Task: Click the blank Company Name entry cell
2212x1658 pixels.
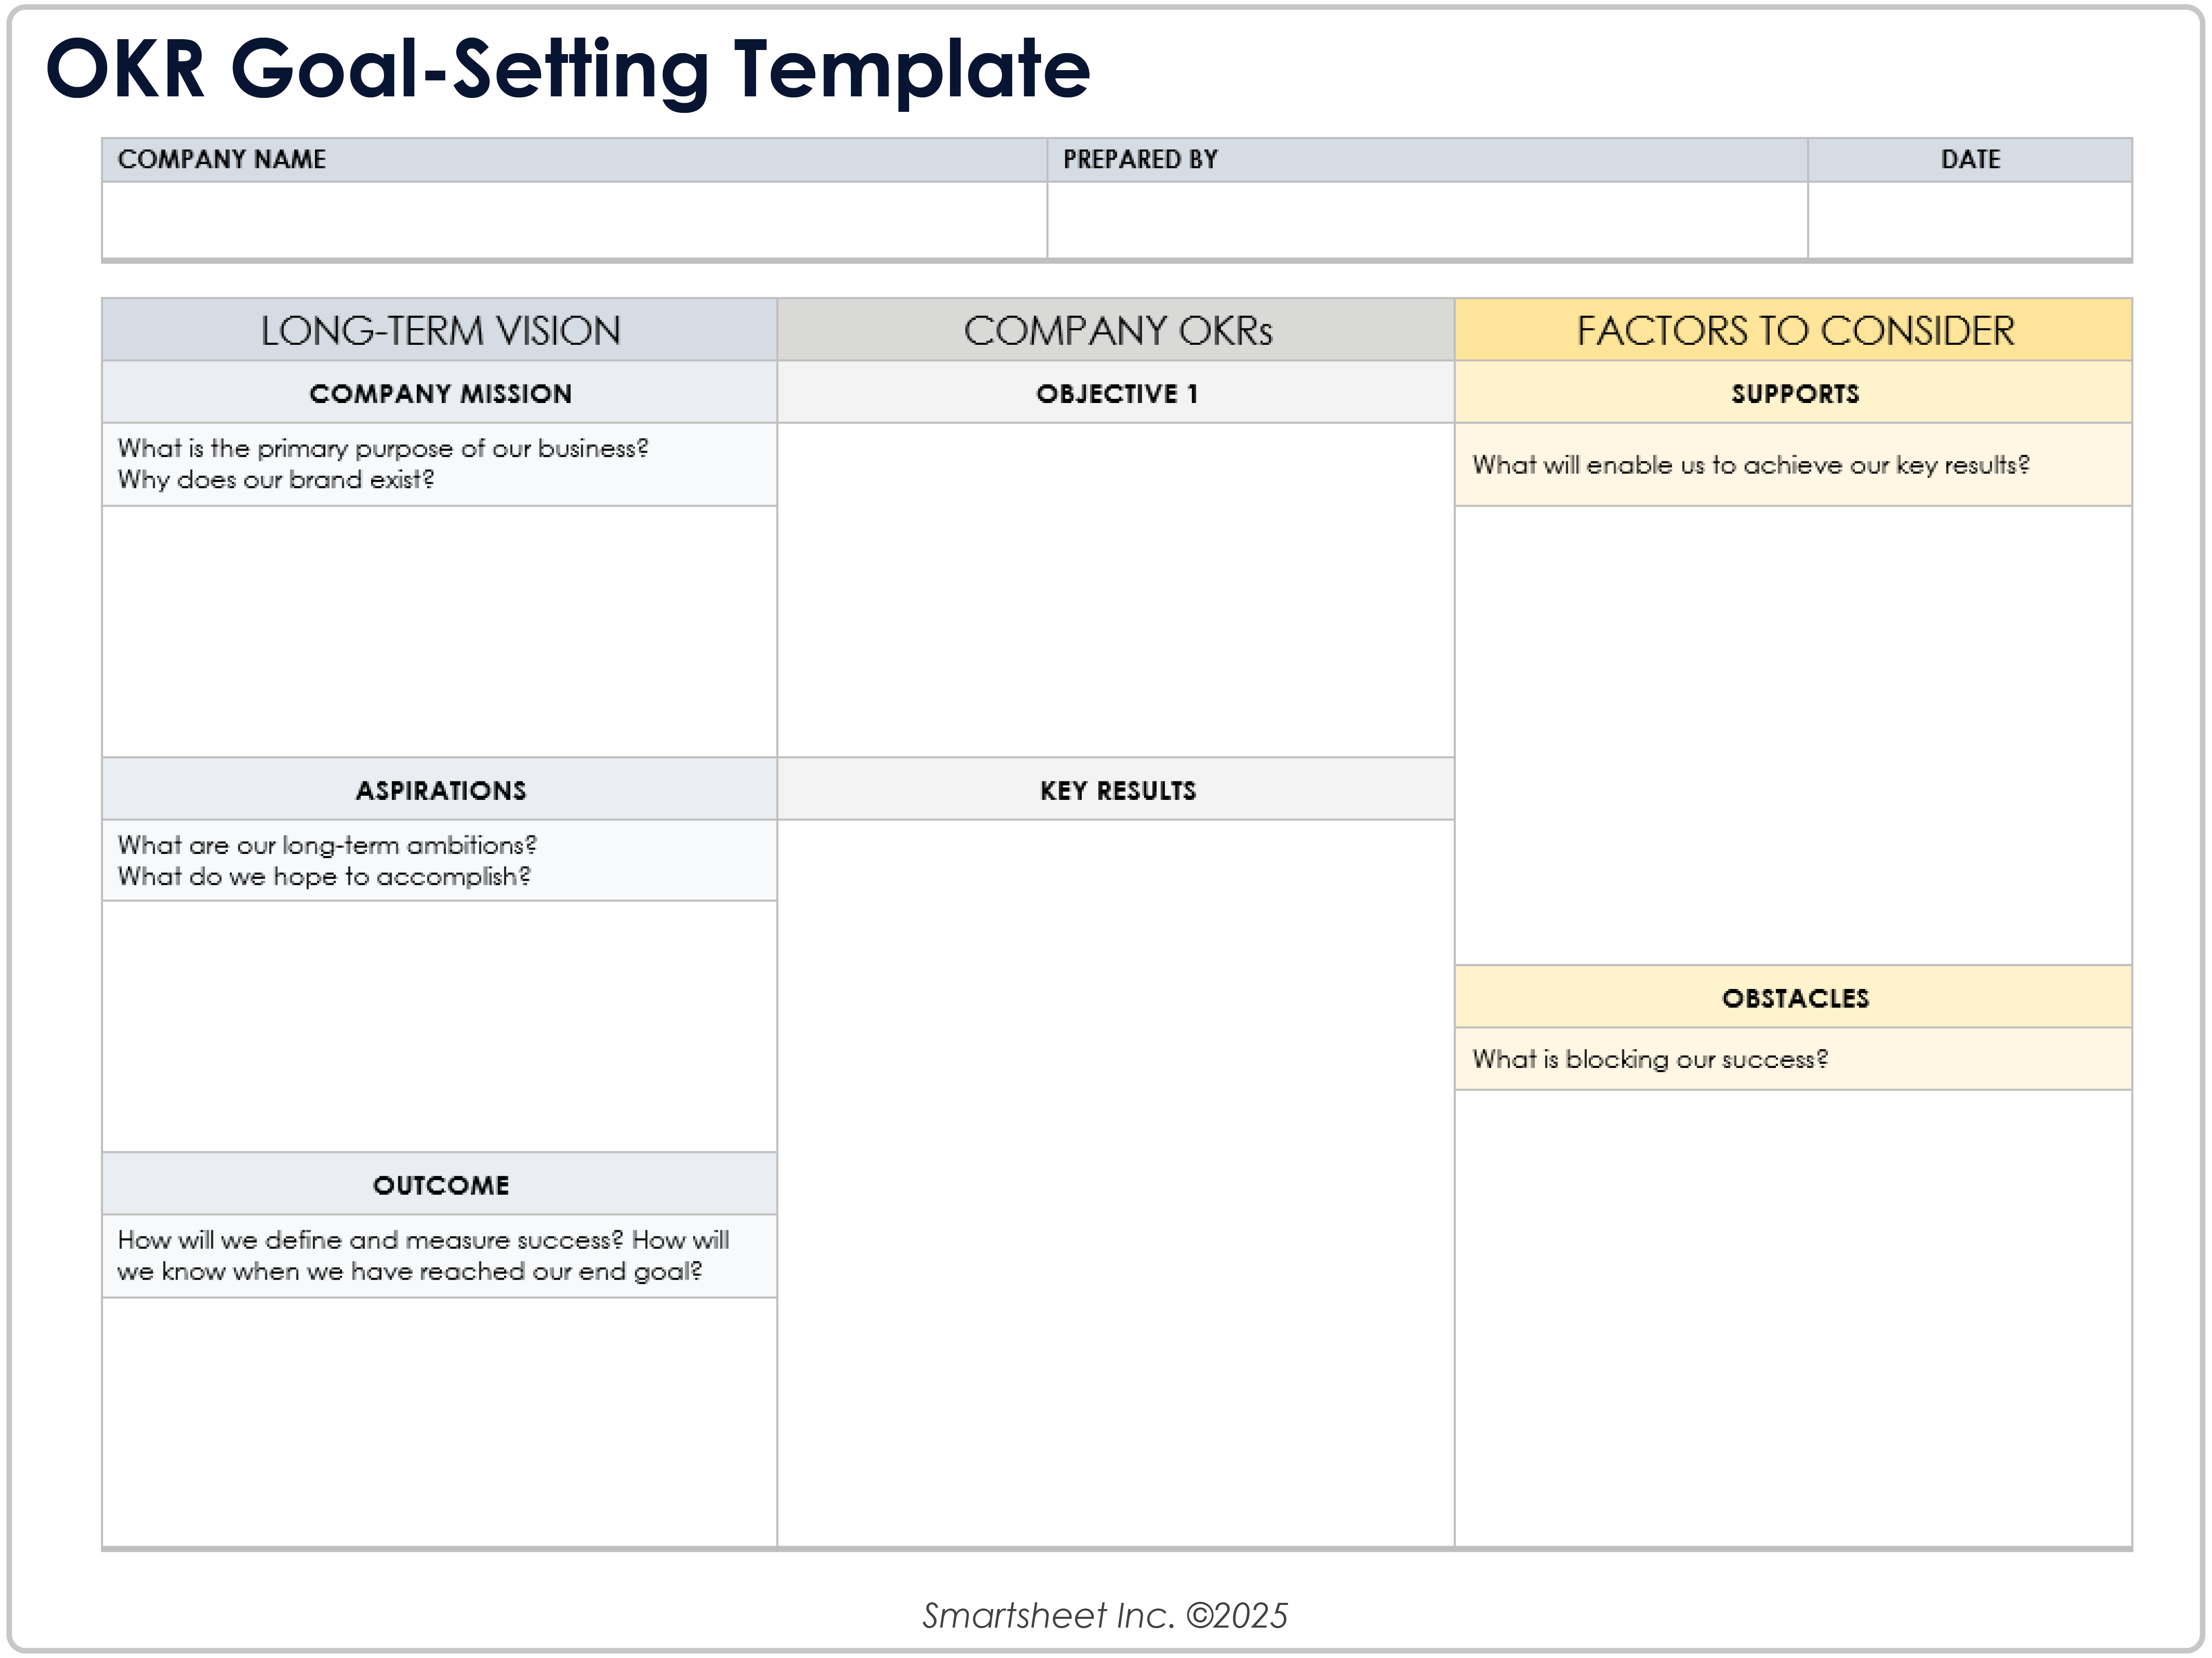Action: [574, 220]
